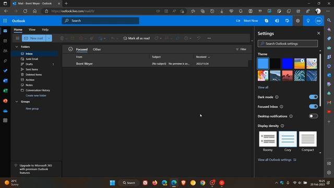
Task: Collapse the Folders section
Action: pyautogui.click(x=17, y=46)
